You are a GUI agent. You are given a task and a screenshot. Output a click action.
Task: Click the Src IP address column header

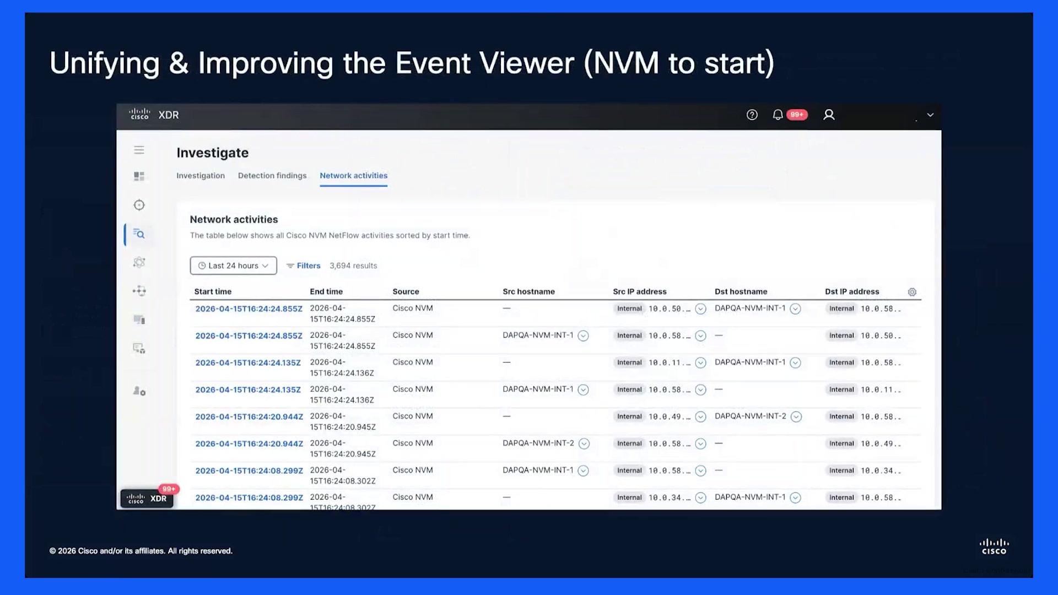click(639, 292)
